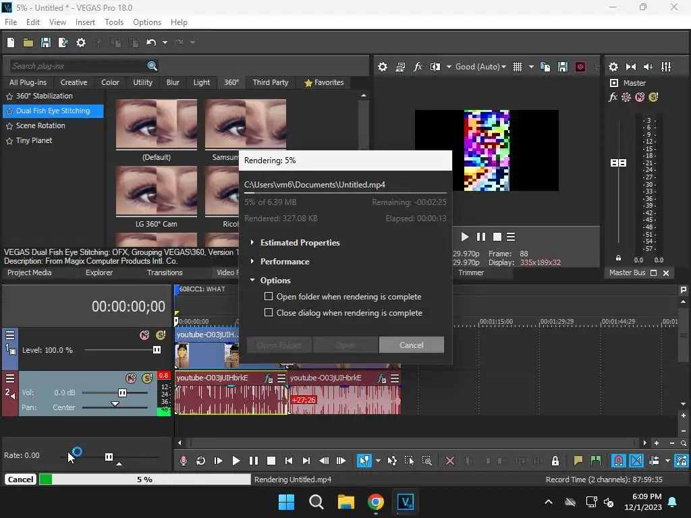
Task: Enable Open folder when rendering is complete
Action: click(269, 297)
